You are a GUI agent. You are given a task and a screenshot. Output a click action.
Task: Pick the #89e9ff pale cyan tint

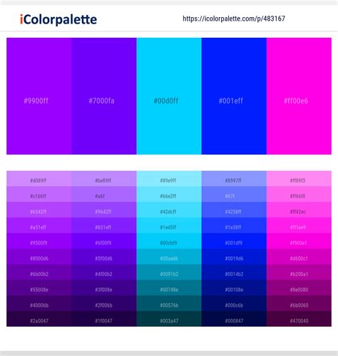169,178
